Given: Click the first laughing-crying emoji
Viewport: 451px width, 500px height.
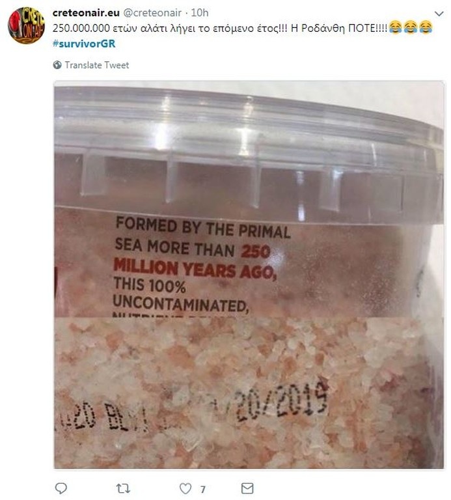Looking at the screenshot, I should point(395,27).
